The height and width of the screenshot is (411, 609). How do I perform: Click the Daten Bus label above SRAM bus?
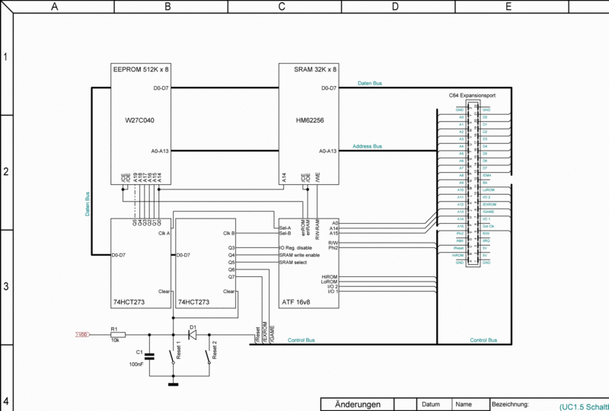click(369, 83)
